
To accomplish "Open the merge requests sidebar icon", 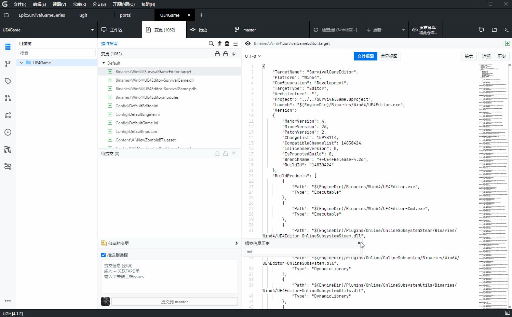I will (8, 98).
